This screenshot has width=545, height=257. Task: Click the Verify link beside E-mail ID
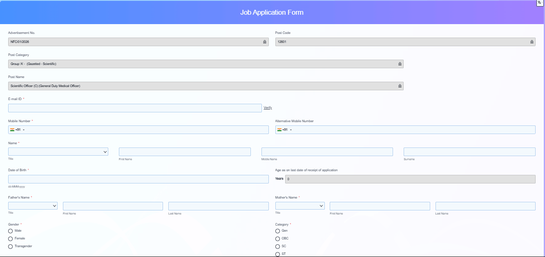click(268, 108)
